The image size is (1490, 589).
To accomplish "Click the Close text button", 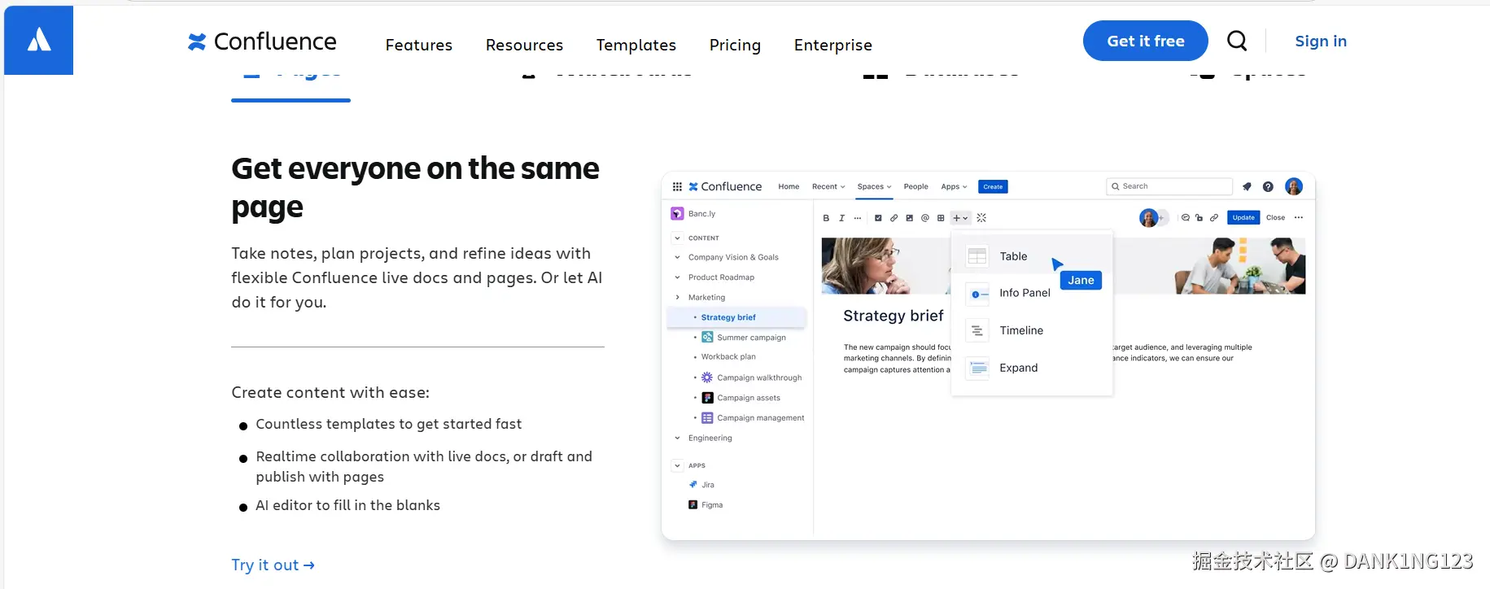I will pos(1275,217).
